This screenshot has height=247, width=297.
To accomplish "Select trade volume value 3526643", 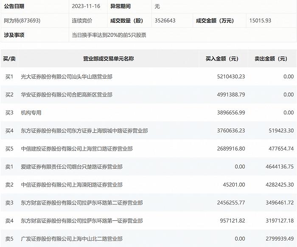I will click(x=165, y=20).
